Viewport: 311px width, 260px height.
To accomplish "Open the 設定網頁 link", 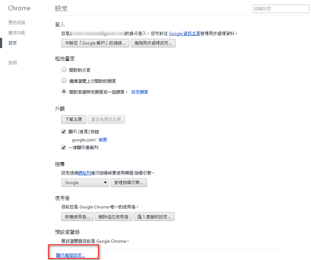I will [x=139, y=92].
